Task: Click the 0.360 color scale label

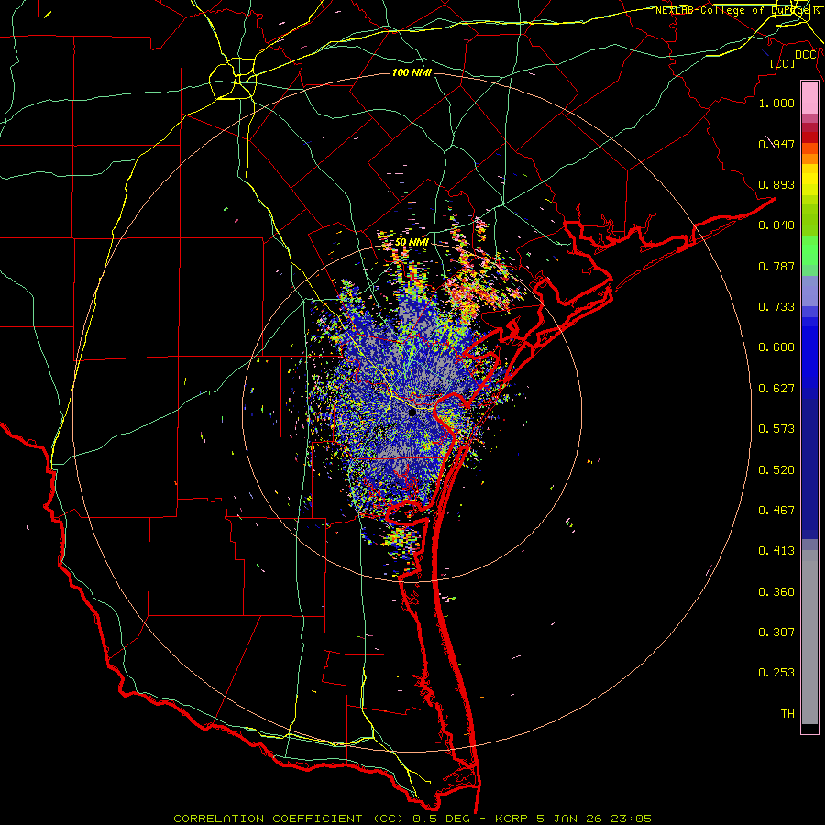Action: click(776, 592)
